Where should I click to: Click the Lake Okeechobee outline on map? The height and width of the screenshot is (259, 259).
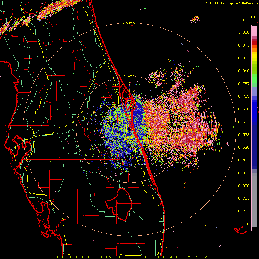(x=119, y=204)
